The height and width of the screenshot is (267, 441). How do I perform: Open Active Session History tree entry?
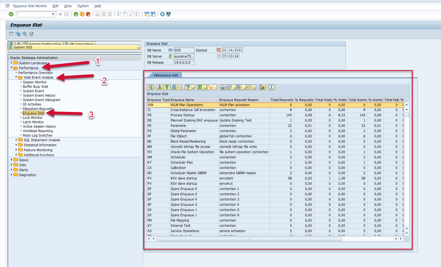[x=39, y=127]
